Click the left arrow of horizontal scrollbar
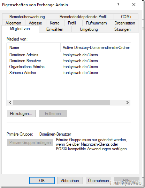145x188 pixels. click(10, 102)
